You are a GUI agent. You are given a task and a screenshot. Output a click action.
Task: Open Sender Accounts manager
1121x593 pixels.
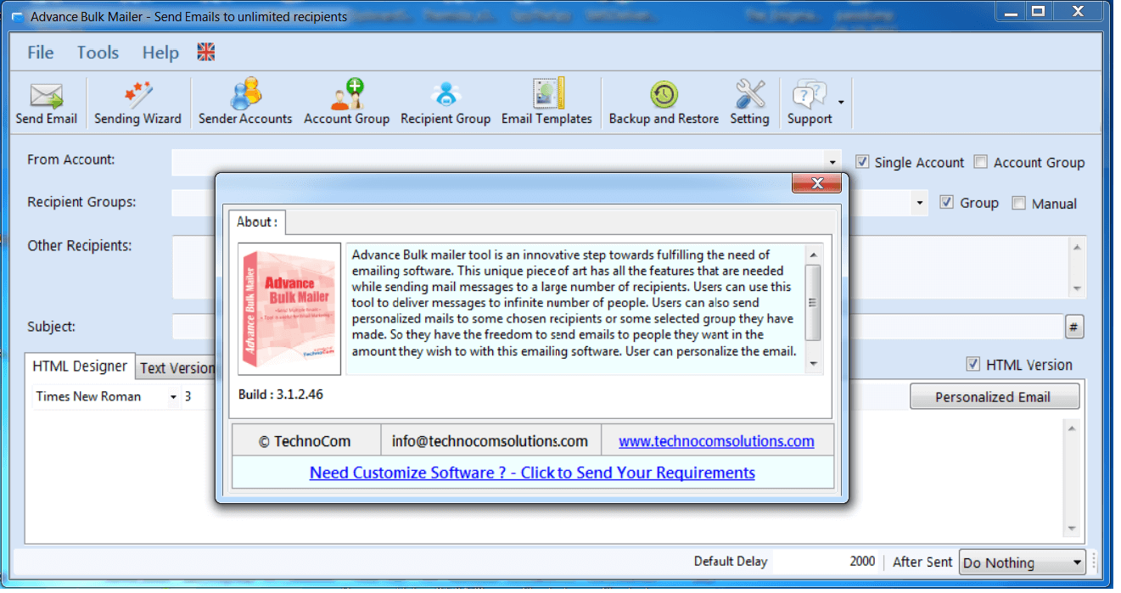[x=245, y=103]
